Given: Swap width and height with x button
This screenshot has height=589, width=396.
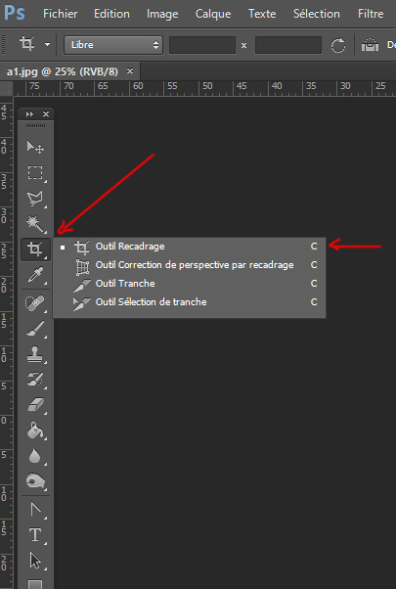Looking at the screenshot, I should (244, 45).
